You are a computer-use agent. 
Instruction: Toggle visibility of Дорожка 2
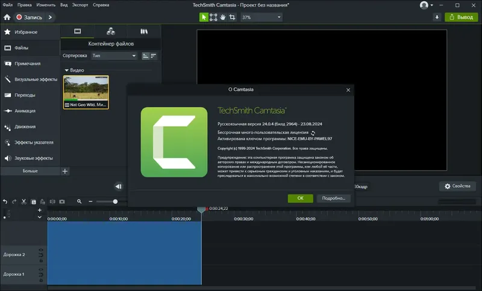(x=41, y=250)
